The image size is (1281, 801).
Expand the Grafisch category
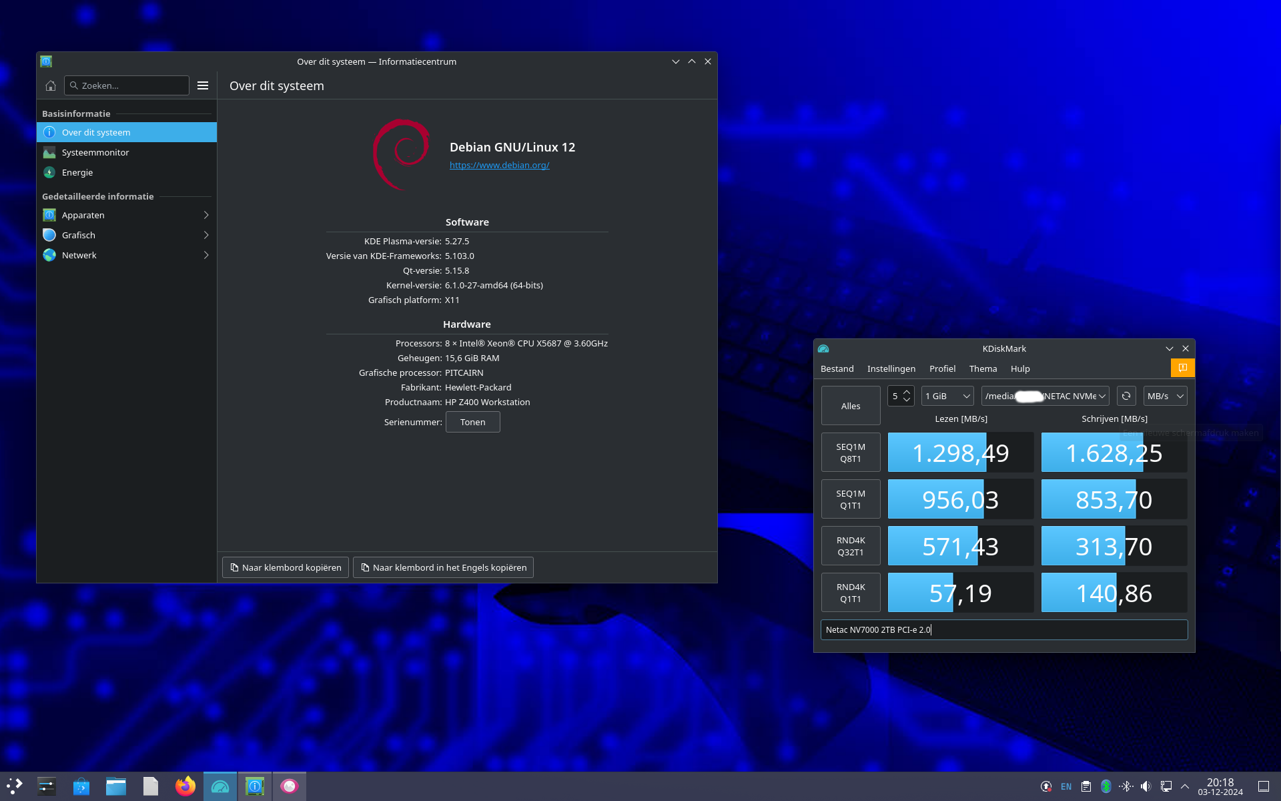click(127, 235)
